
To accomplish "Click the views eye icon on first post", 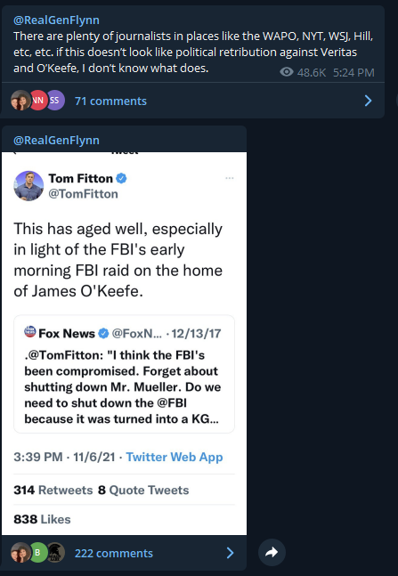I will coord(287,72).
